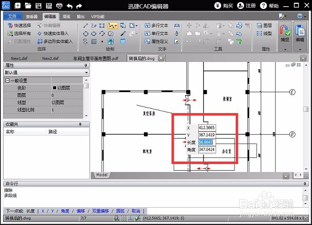The image size is (312, 225).
Task: Click the new document icon
Action: click(x=17, y=6)
